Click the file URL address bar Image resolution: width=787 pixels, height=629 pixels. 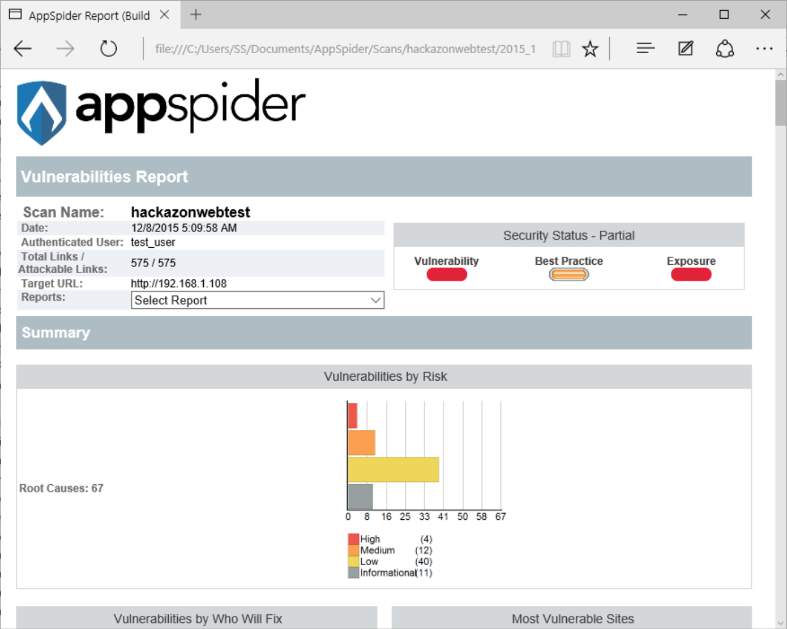[345, 49]
